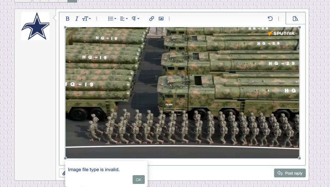Open the list type dropdown
The image size is (330, 187).
pos(112,19)
